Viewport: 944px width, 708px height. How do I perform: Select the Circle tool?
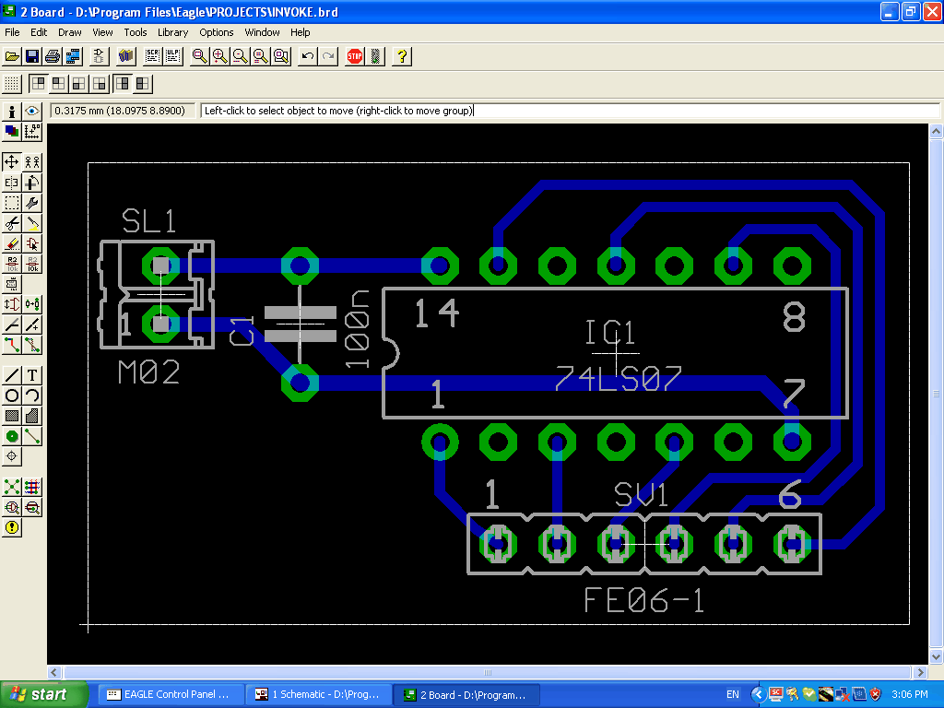12,396
